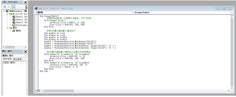Click the View Object icon in the project panel
This screenshot has height=97, width=236.
pyautogui.click(x=9, y=7)
